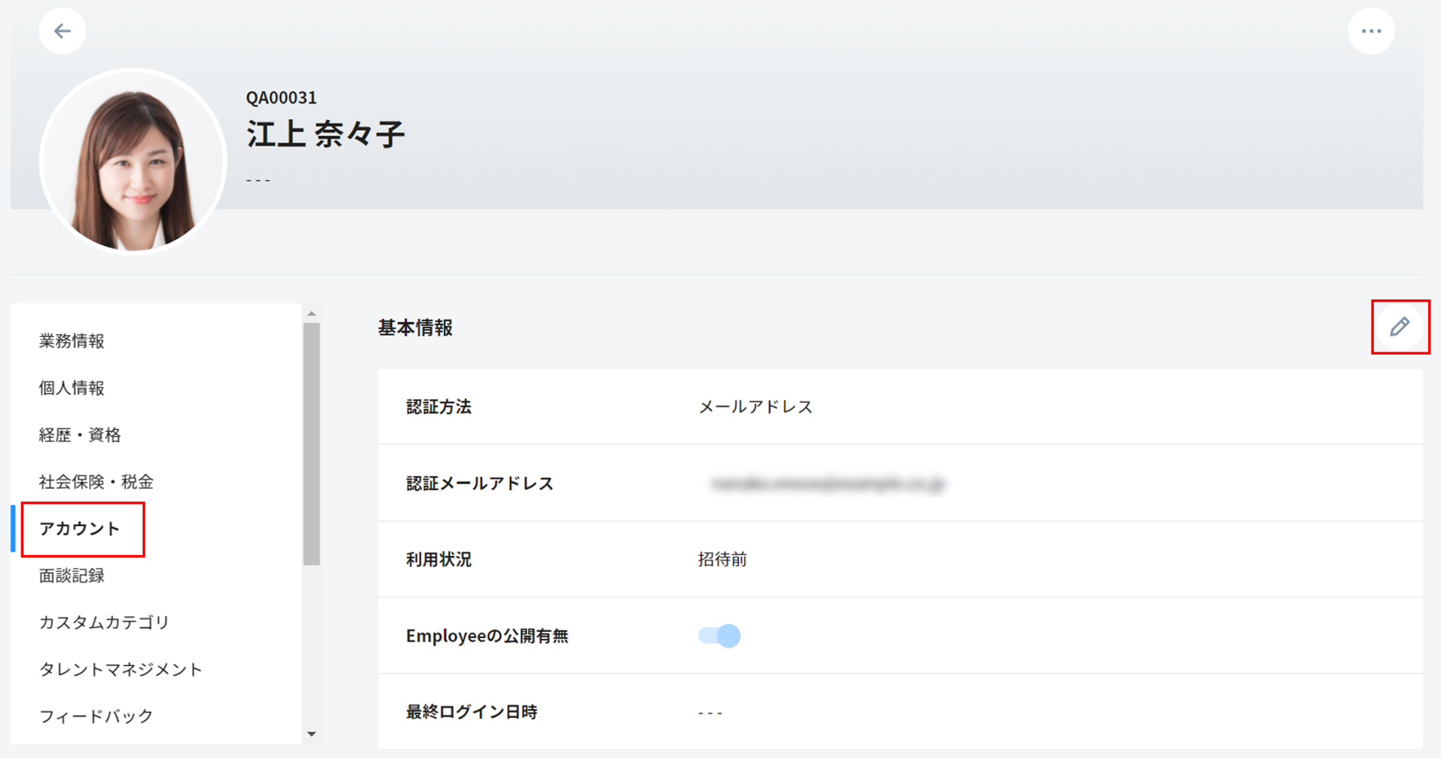Select the アカウント sidebar item
The height and width of the screenshot is (758, 1441).
80,529
